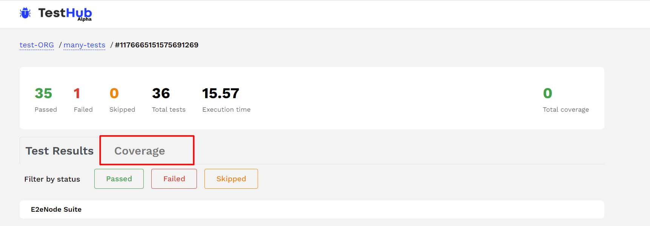Click the 1 Failed count
The image size is (650, 226).
pos(77,93)
